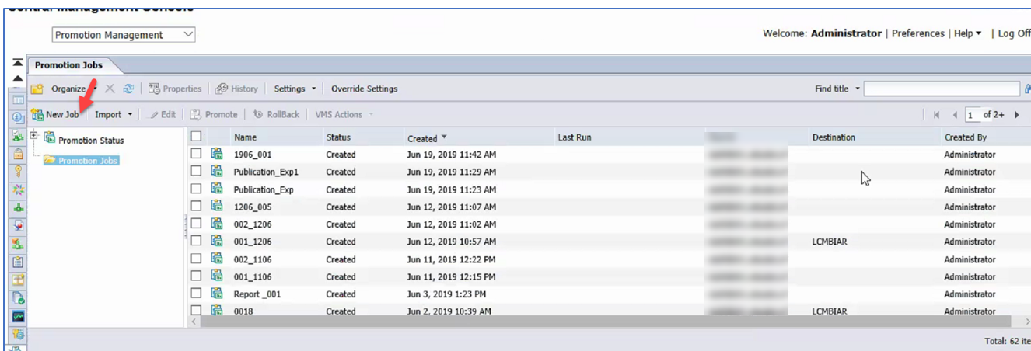Click the document with checkmark sidebar icon
1031x351 pixels.
click(x=17, y=298)
